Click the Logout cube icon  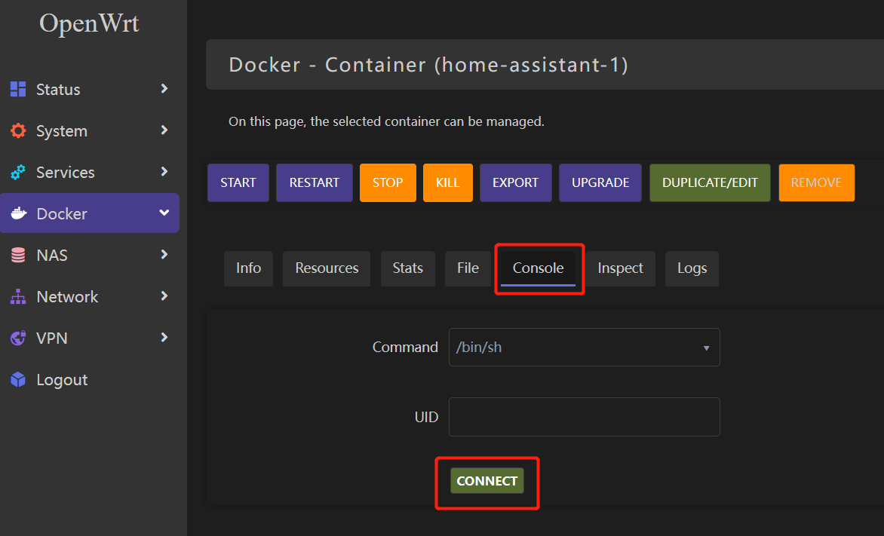point(18,380)
